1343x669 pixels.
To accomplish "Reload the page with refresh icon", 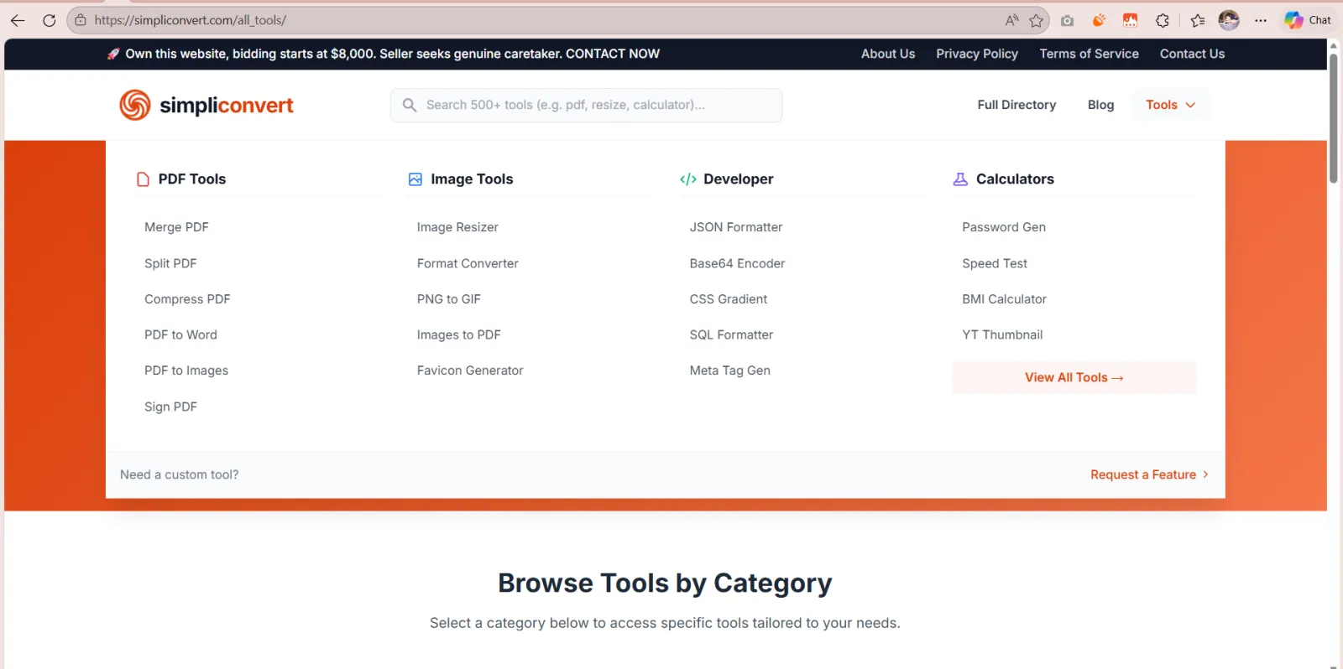I will (x=49, y=20).
